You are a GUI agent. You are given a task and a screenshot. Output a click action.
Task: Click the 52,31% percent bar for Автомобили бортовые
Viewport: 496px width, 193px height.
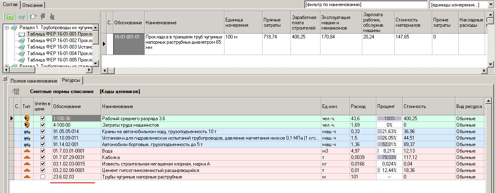click(389, 144)
